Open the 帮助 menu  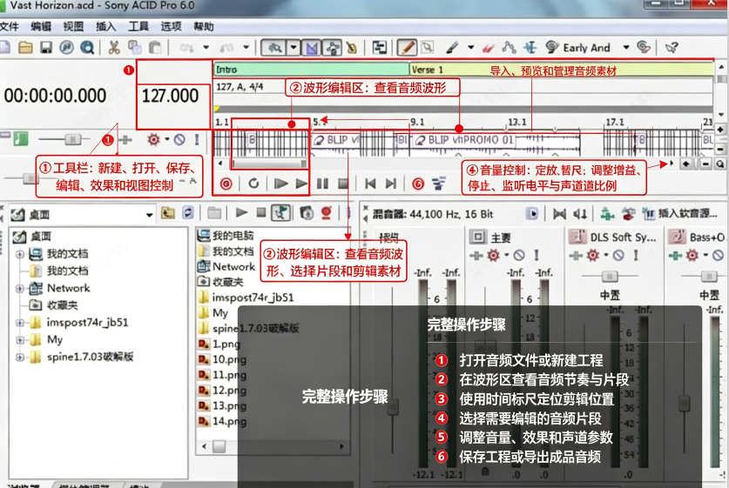pos(204,26)
